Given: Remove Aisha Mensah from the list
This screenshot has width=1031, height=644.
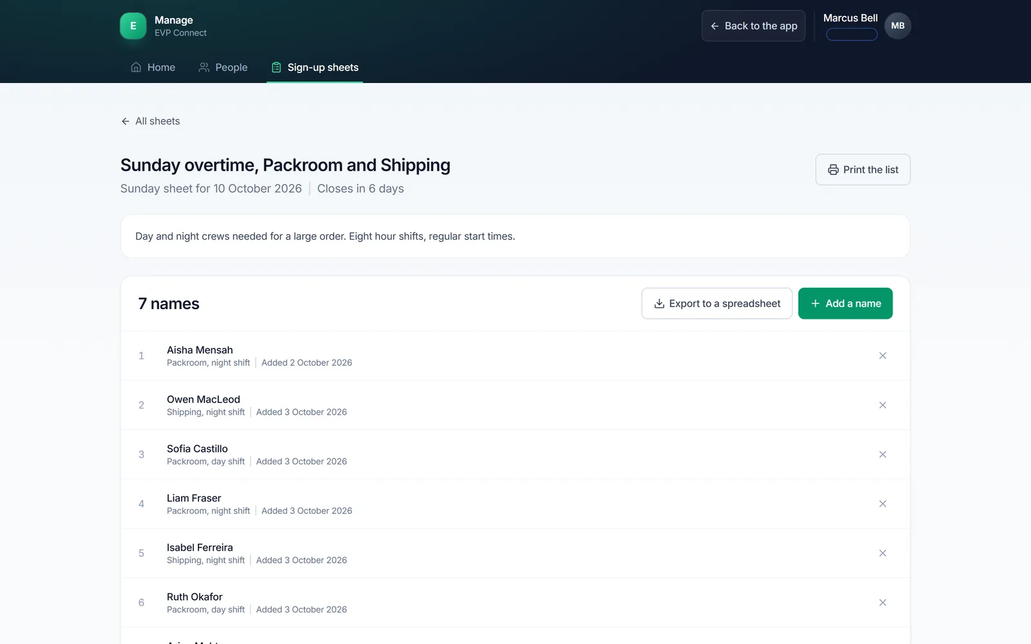Looking at the screenshot, I should point(883,355).
